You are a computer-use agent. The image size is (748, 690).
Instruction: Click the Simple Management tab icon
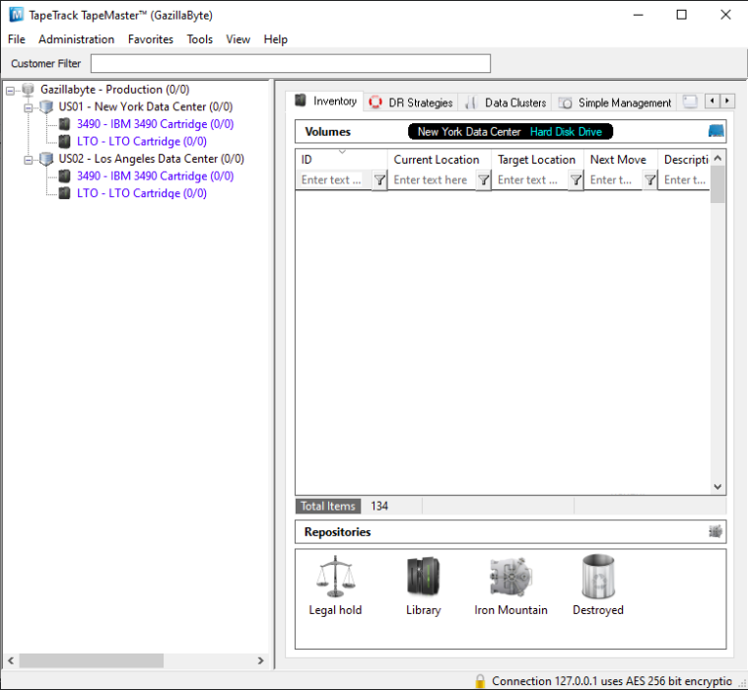[566, 103]
